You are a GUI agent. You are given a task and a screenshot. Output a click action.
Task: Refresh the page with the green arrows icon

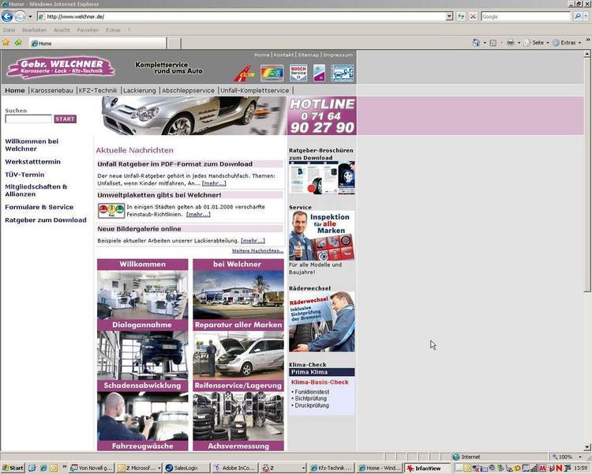(x=461, y=17)
